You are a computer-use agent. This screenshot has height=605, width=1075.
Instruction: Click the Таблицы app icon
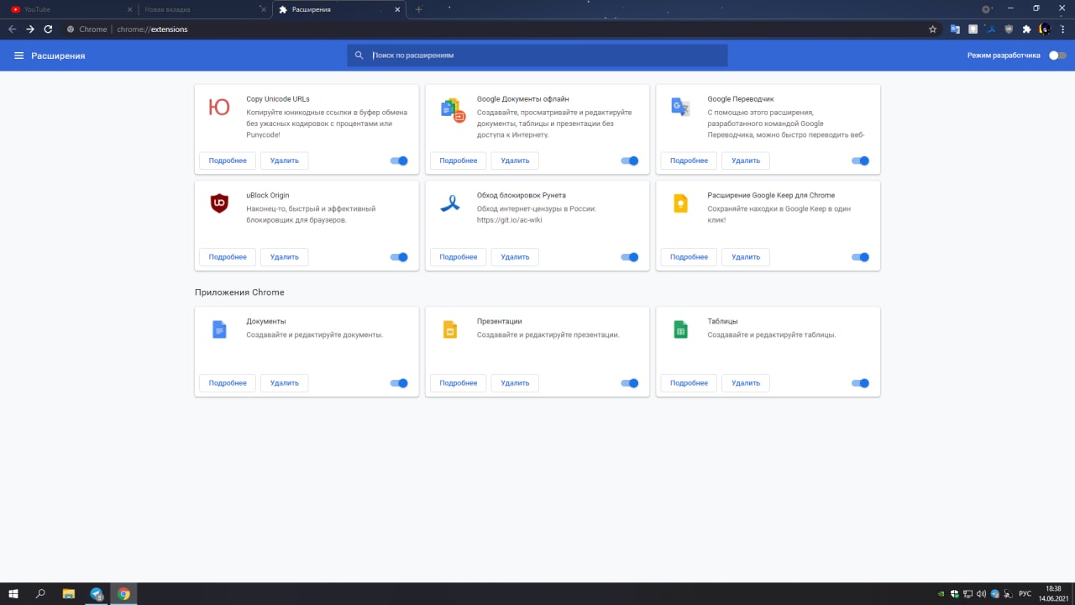[680, 329]
